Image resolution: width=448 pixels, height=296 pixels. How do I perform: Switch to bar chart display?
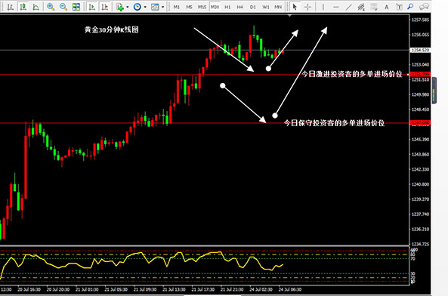click(11, 7)
